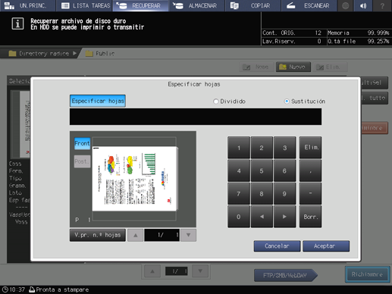392x294 pixels.
Task: Click background list page up arrow
Action: (x=152, y=271)
